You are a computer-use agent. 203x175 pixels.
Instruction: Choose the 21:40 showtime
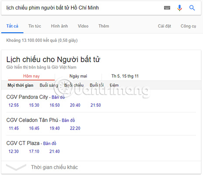[55, 151]
